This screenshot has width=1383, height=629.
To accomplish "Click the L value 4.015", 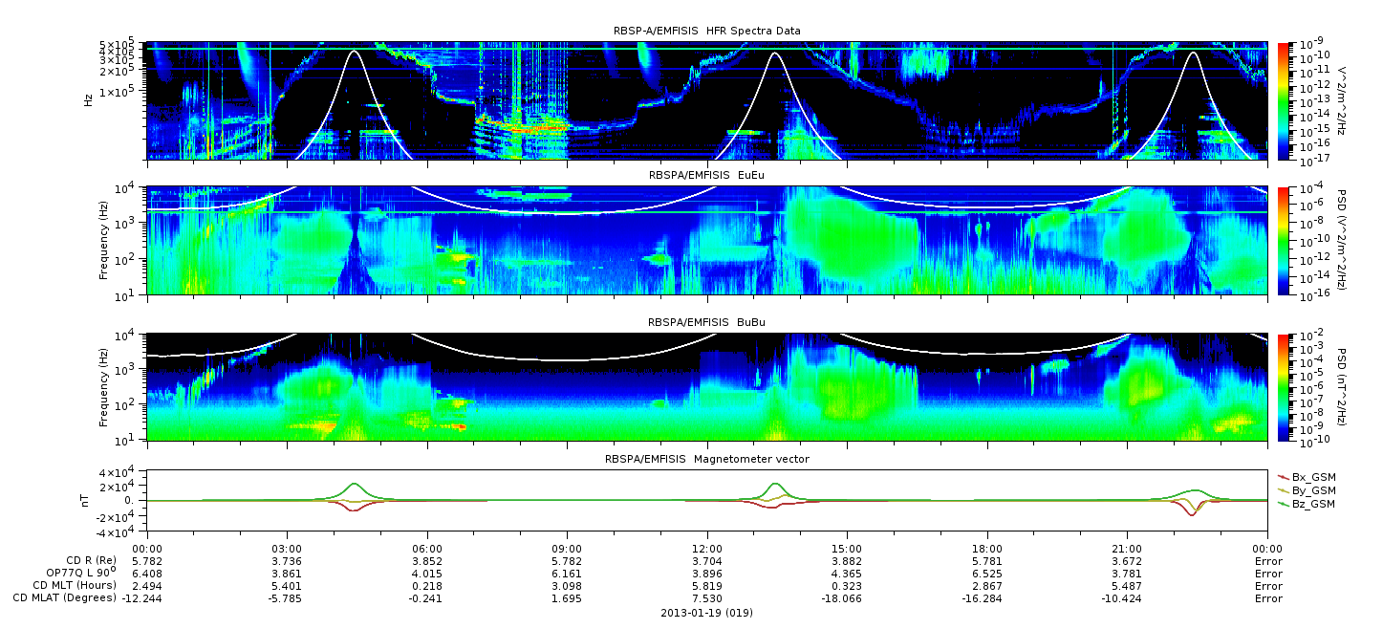I will click(x=427, y=573).
